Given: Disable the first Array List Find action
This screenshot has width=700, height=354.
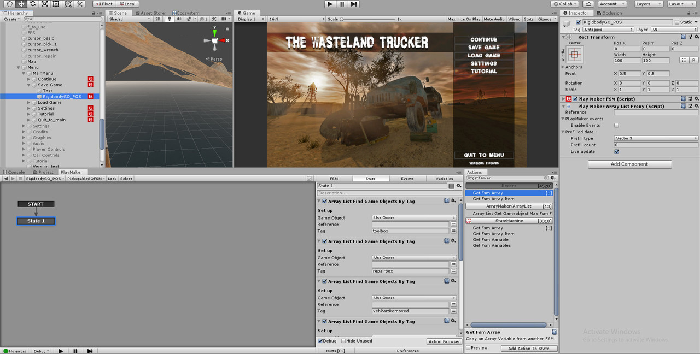Looking at the screenshot, I should pos(325,201).
